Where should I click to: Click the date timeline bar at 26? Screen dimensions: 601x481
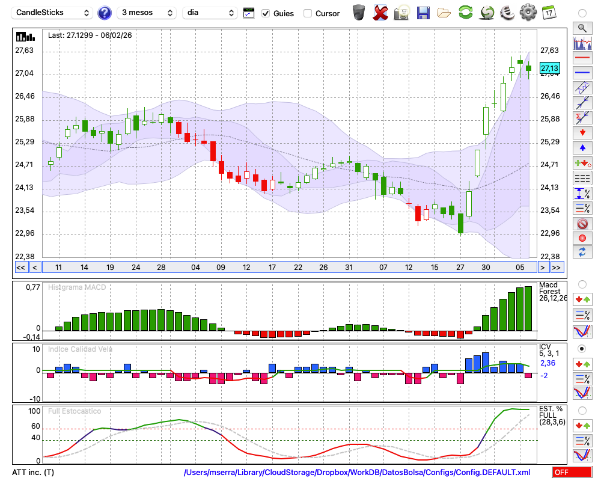click(323, 268)
